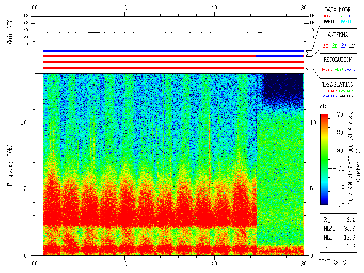Click the blue By antenna label
The image size is (364, 273).
[x=343, y=45]
